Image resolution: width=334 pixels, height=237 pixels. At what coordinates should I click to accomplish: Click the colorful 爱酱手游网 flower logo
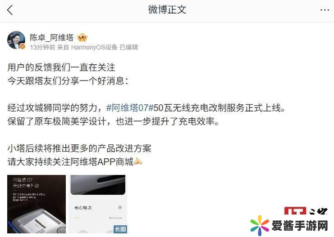260,225
